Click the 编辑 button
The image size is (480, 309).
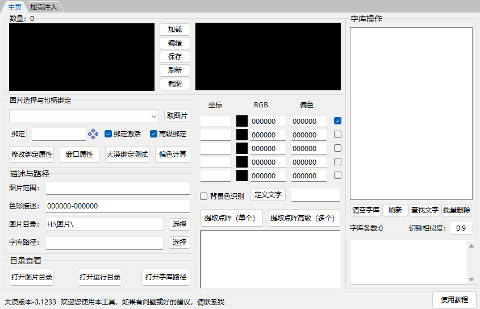coord(175,43)
